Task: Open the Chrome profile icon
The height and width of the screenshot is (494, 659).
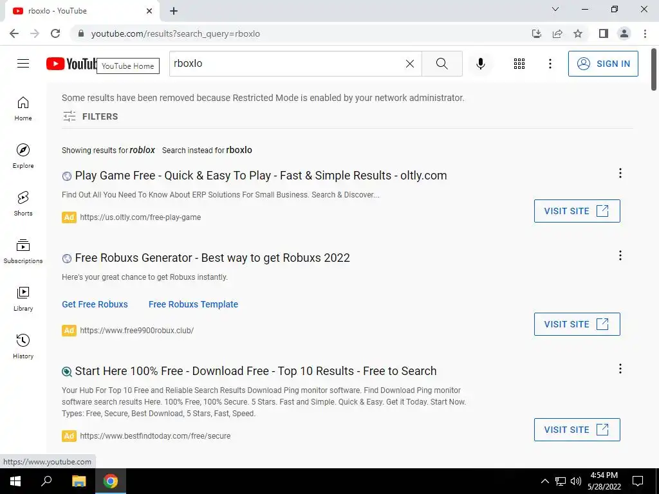Action: 624,33
